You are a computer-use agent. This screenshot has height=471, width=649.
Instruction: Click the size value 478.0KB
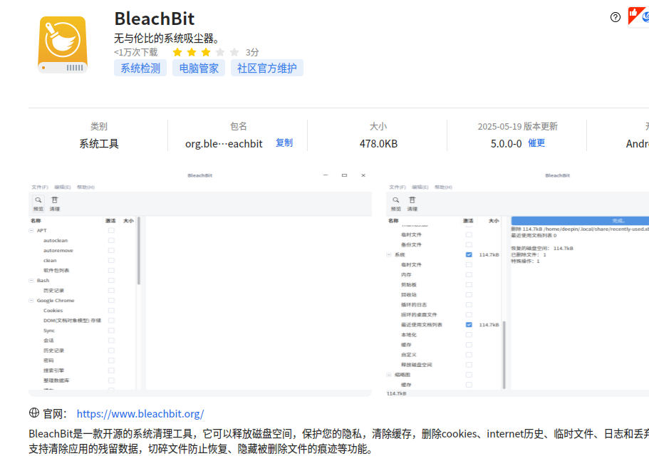[378, 144]
